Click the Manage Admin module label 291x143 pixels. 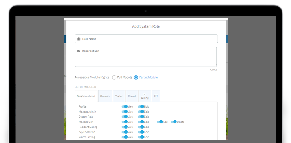pos(87,112)
